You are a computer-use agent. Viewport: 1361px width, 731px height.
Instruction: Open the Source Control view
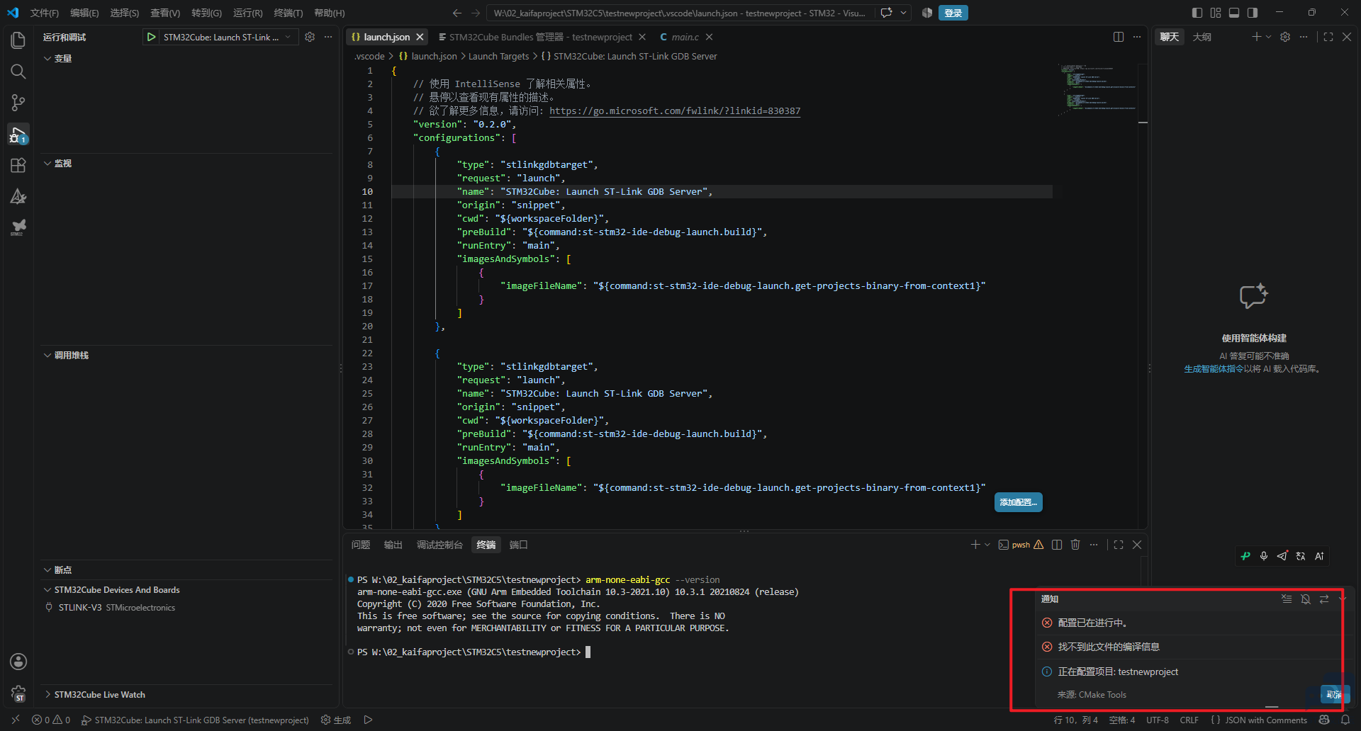18,103
